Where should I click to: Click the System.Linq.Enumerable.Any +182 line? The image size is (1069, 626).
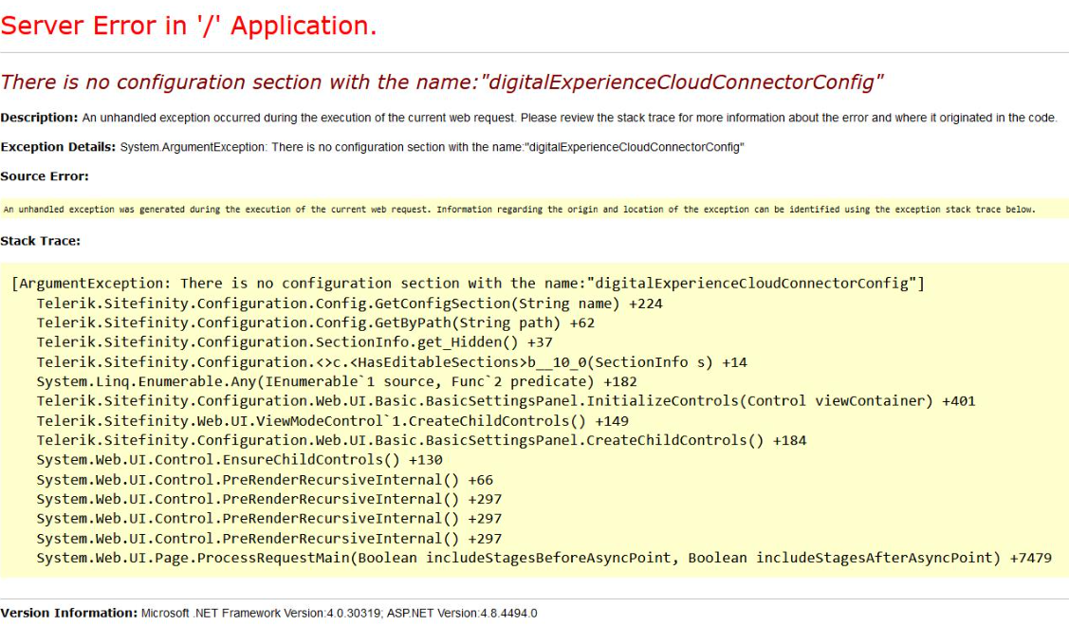(337, 382)
